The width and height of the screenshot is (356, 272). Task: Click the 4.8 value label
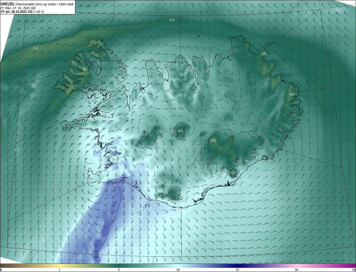pyautogui.click(x=172, y=20)
